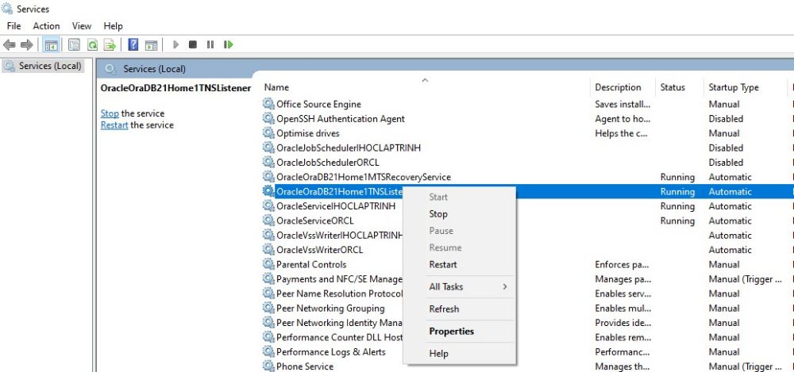The height and width of the screenshot is (372, 794).
Task: Click the Refresh toolbar icon
Action: pos(92,45)
